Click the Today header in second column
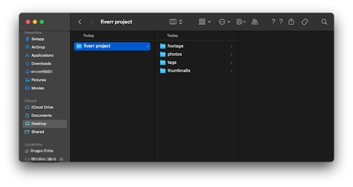Image resolution: width=353 pixels, height=187 pixels. pos(172,36)
